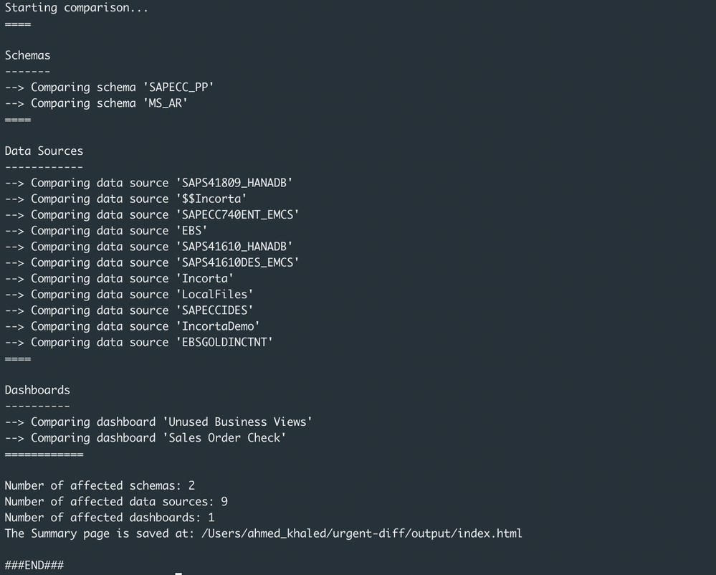Click data source 'IncortaDemo'
The image size is (716, 575).
click(217, 326)
